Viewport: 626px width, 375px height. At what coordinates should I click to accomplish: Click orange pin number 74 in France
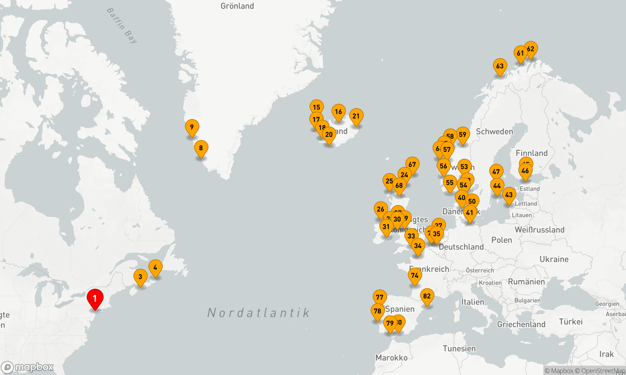pos(415,276)
